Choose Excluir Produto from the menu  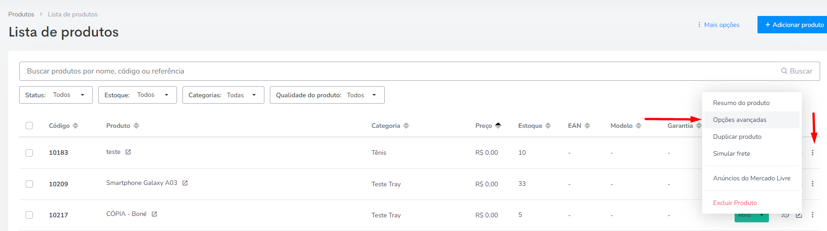pyautogui.click(x=752, y=203)
